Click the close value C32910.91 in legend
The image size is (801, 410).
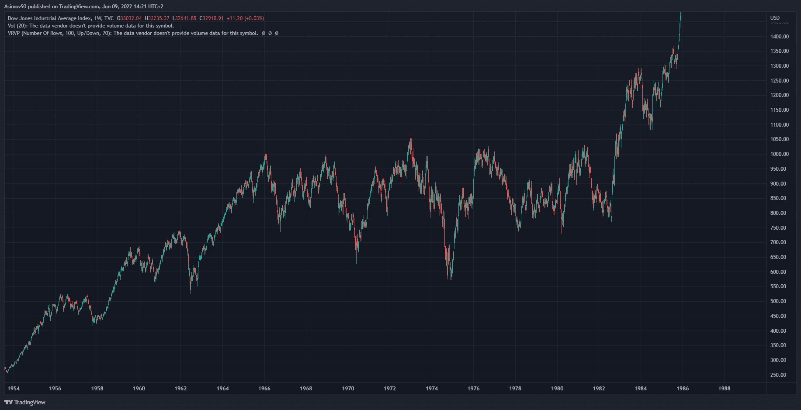[x=212, y=18]
